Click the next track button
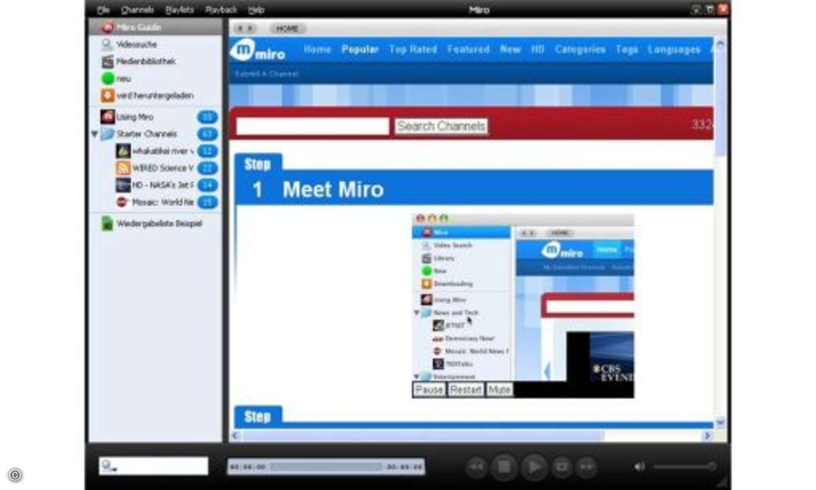The image size is (816, 490). 587,467
